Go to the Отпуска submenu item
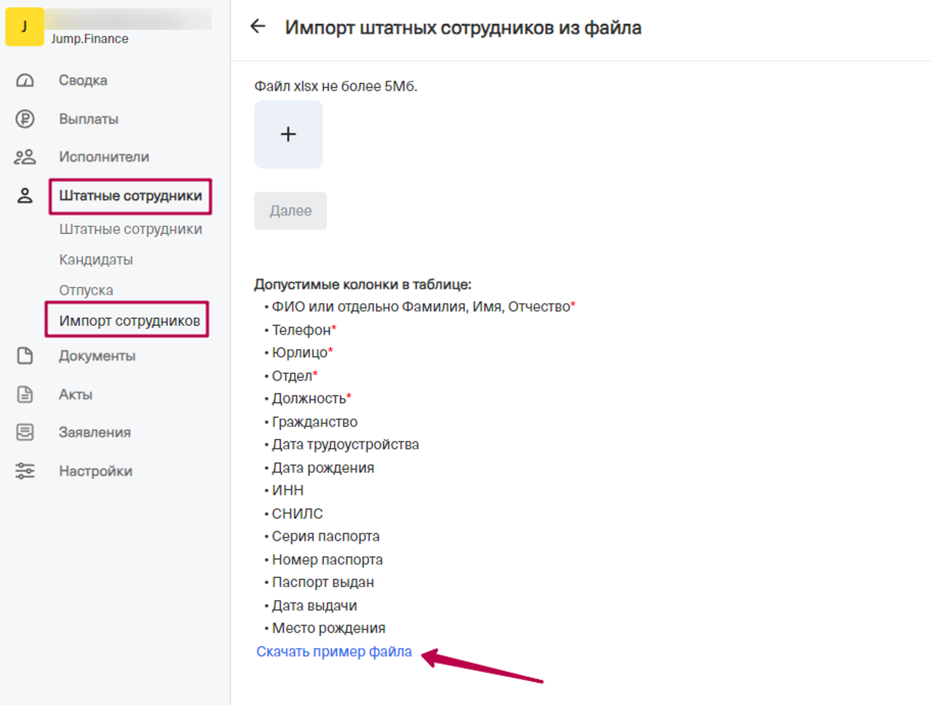 86,290
